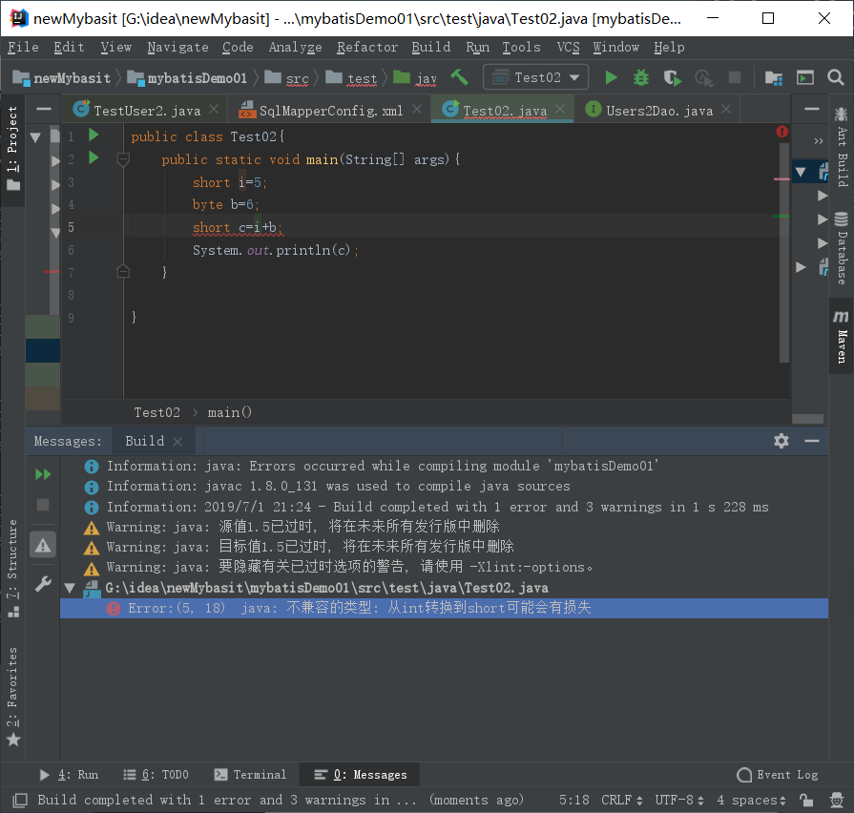Place cursor on the short c=i+b line
854x813 pixels.
point(237,227)
